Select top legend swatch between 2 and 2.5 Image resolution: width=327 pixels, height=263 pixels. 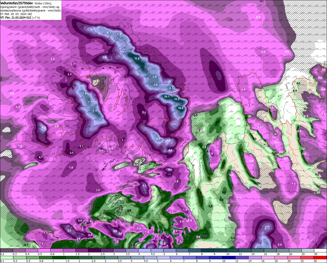coord(94,250)
